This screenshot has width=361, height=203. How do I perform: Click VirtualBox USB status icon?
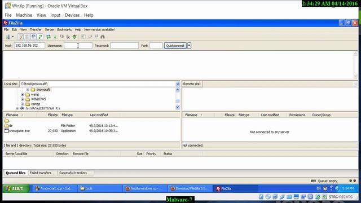pos(282,197)
